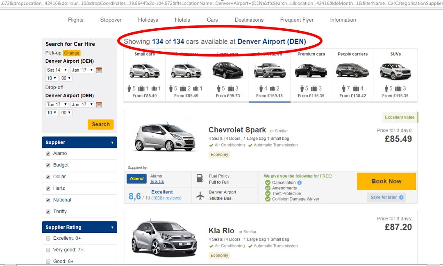This screenshot has width=443, height=266.
Task: Click the fuel pump icon
Action: tap(200, 179)
